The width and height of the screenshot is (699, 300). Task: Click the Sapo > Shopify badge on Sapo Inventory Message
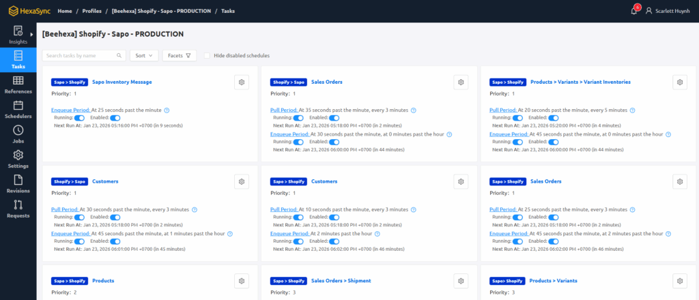coord(70,82)
